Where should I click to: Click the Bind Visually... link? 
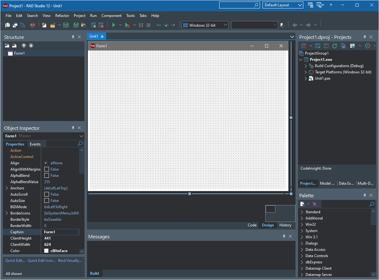(70, 261)
